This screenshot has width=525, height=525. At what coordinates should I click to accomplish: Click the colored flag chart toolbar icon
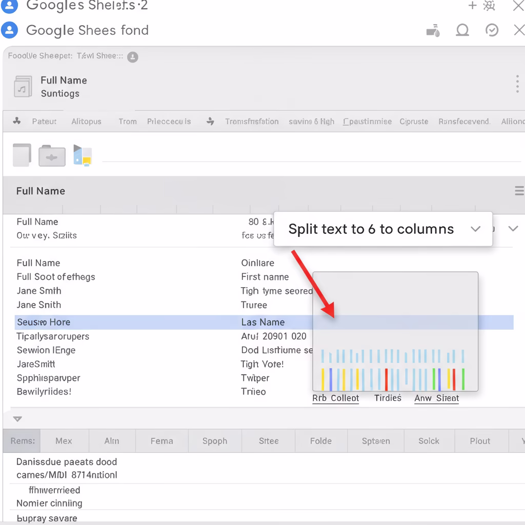tap(83, 155)
